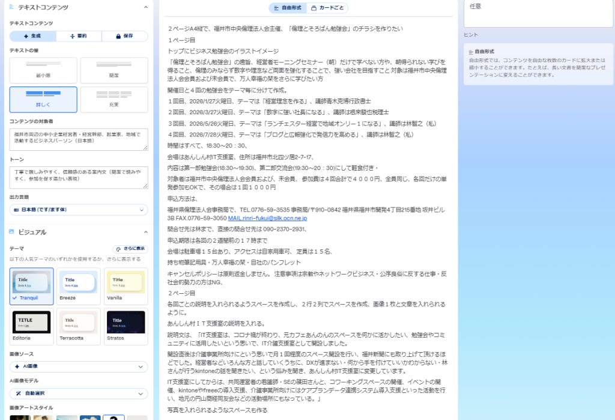Choose the 最小限 text amount card
The width and height of the screenshot is (615, 420).
coord(43,70)
